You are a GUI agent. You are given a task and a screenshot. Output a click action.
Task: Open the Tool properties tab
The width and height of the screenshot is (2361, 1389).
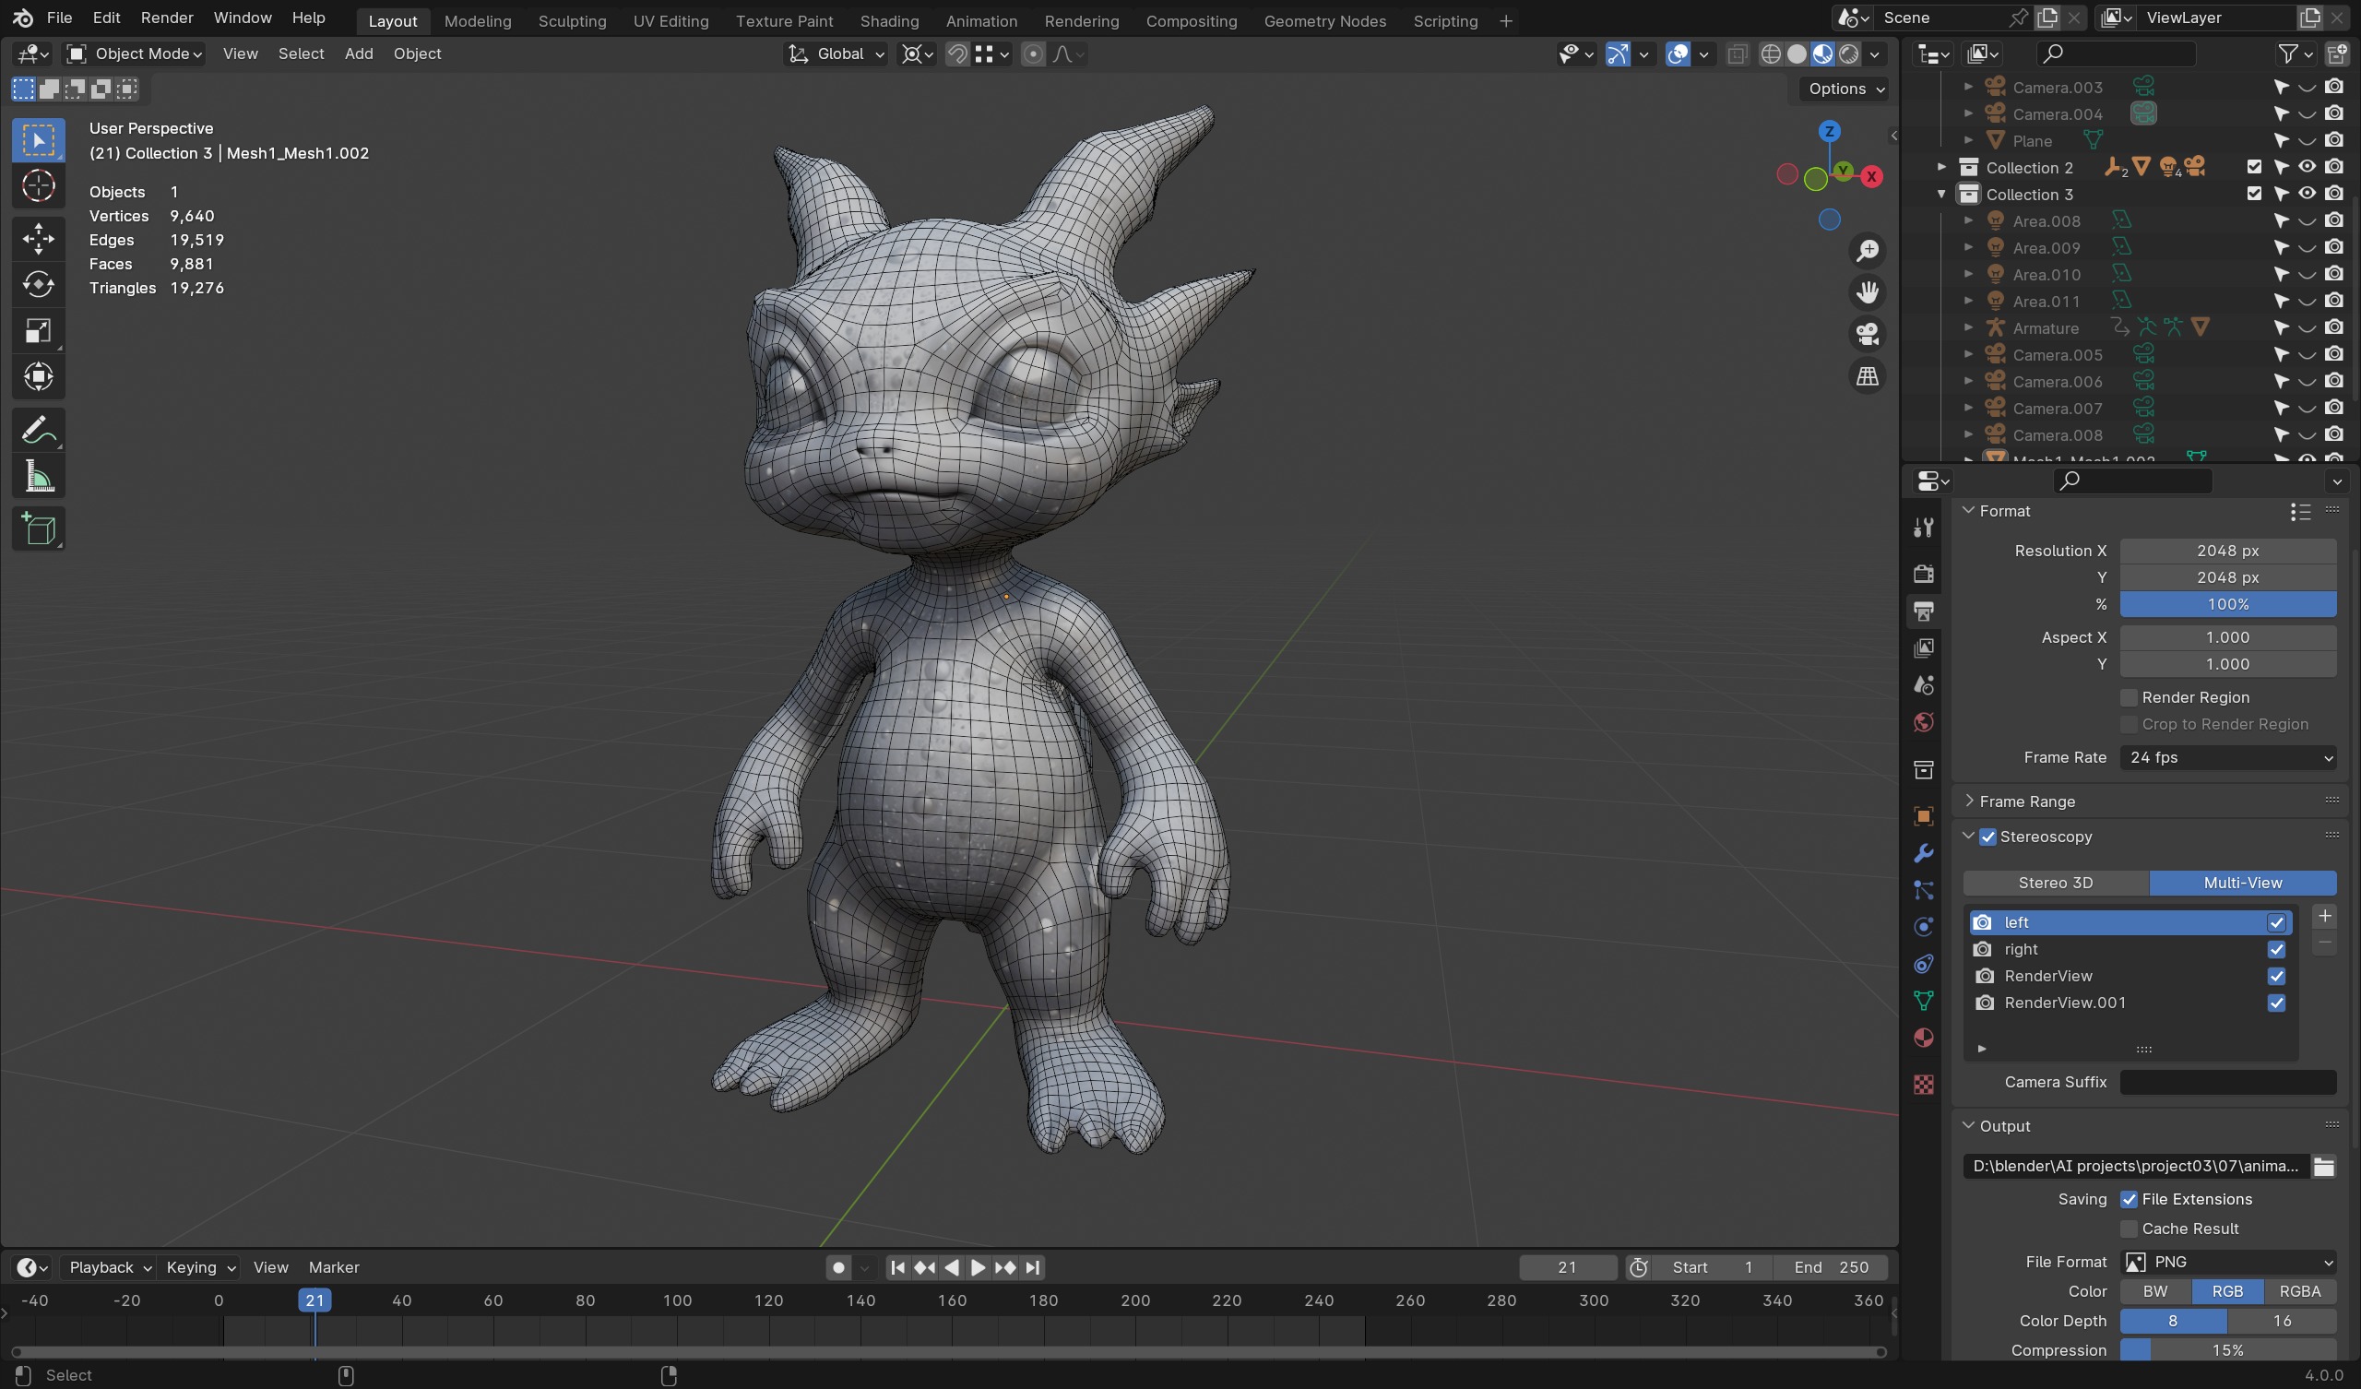click(1924, 528)
